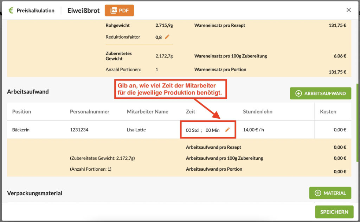Screen dimensions: 360x222
Task: Click the Kosten column header
Action: point(328,112)
